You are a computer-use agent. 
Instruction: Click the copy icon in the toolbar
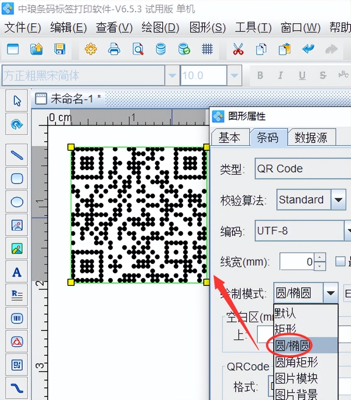tap(261, 49)
